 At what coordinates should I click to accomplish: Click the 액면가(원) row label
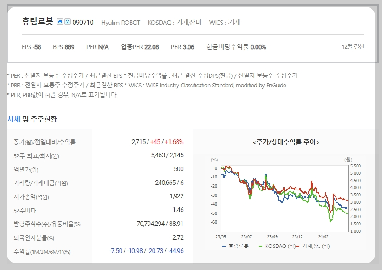pyautogui.click(x=26, y=170)
